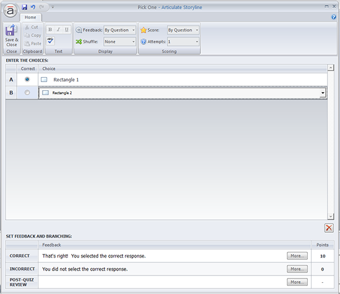Open the blue Help icon
Image resolution: width=340 pixels, height=294 pixels.
(x=334, y=17)
